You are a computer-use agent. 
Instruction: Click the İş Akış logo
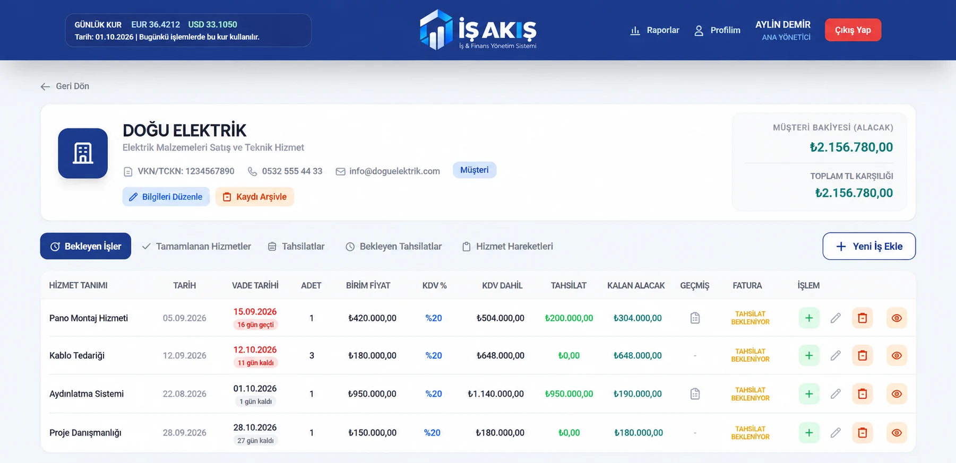point(478,30)
